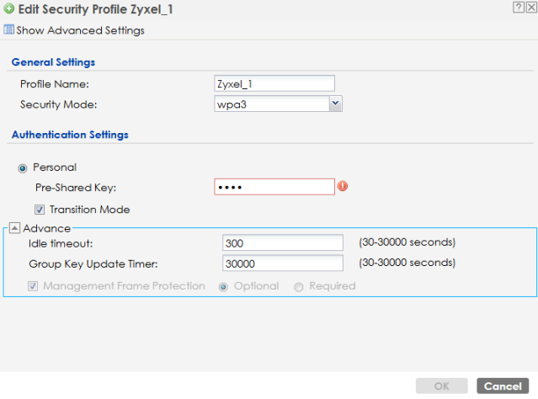Uncheck the Transition Mode checkbox

coord(40,210)
